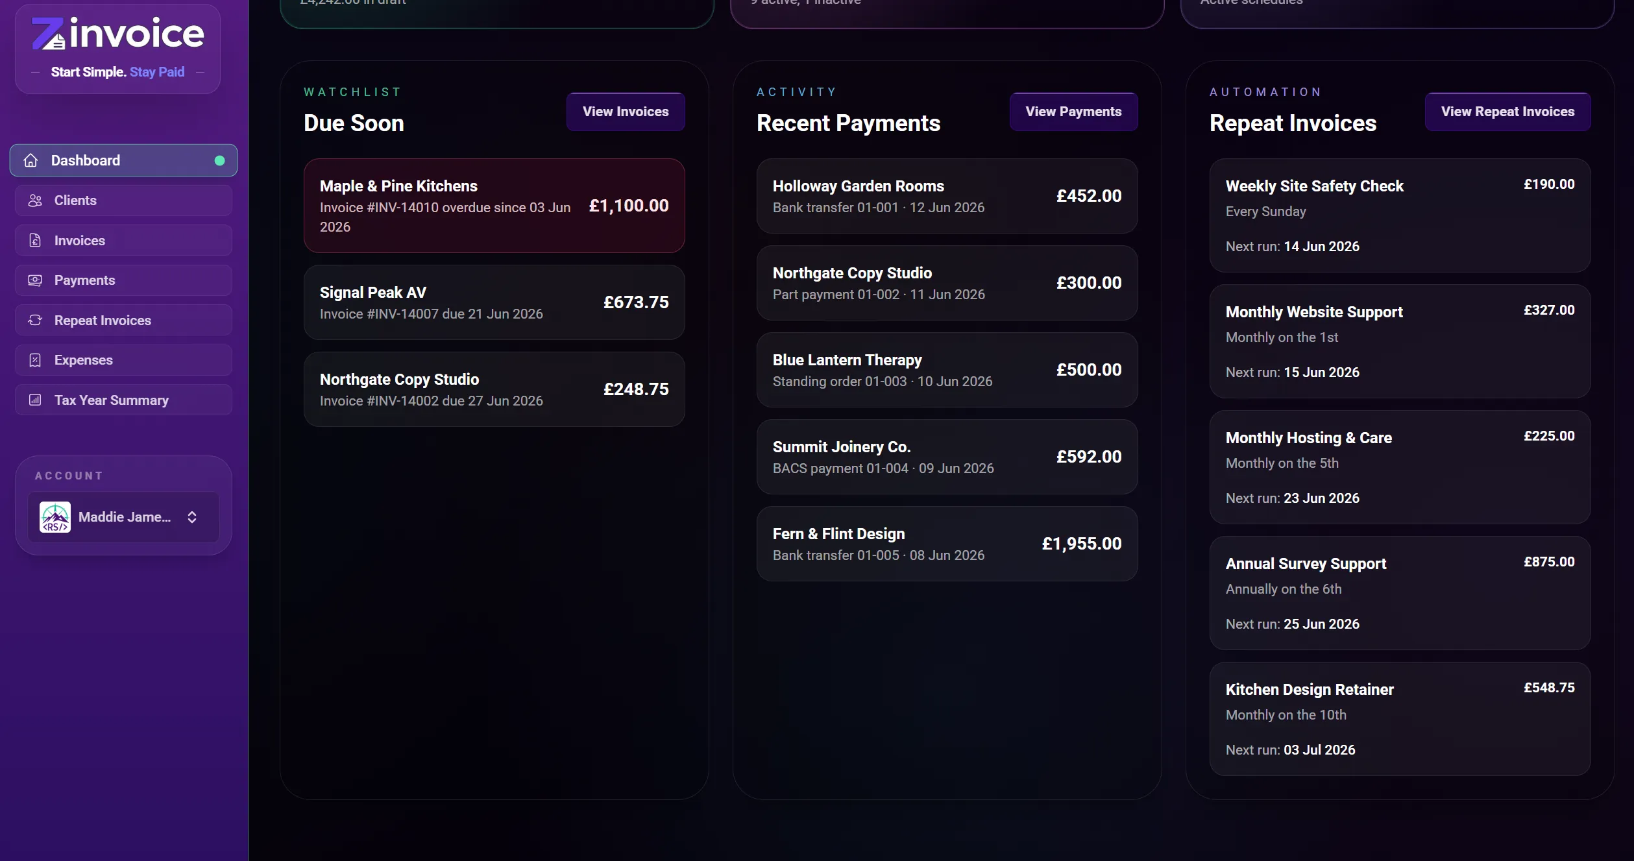1634x861 pixels.
Task: Open the overdue Maple & Pine Kitchens invoice
Action: 494,206
